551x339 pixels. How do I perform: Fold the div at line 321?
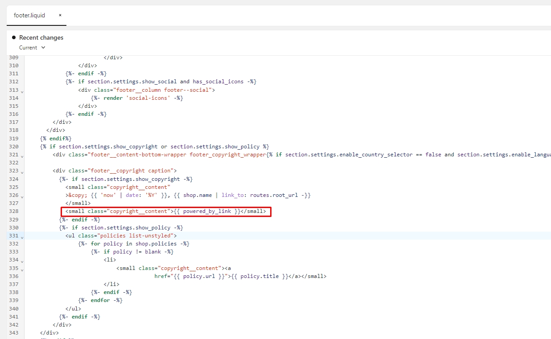coord(22,156)
